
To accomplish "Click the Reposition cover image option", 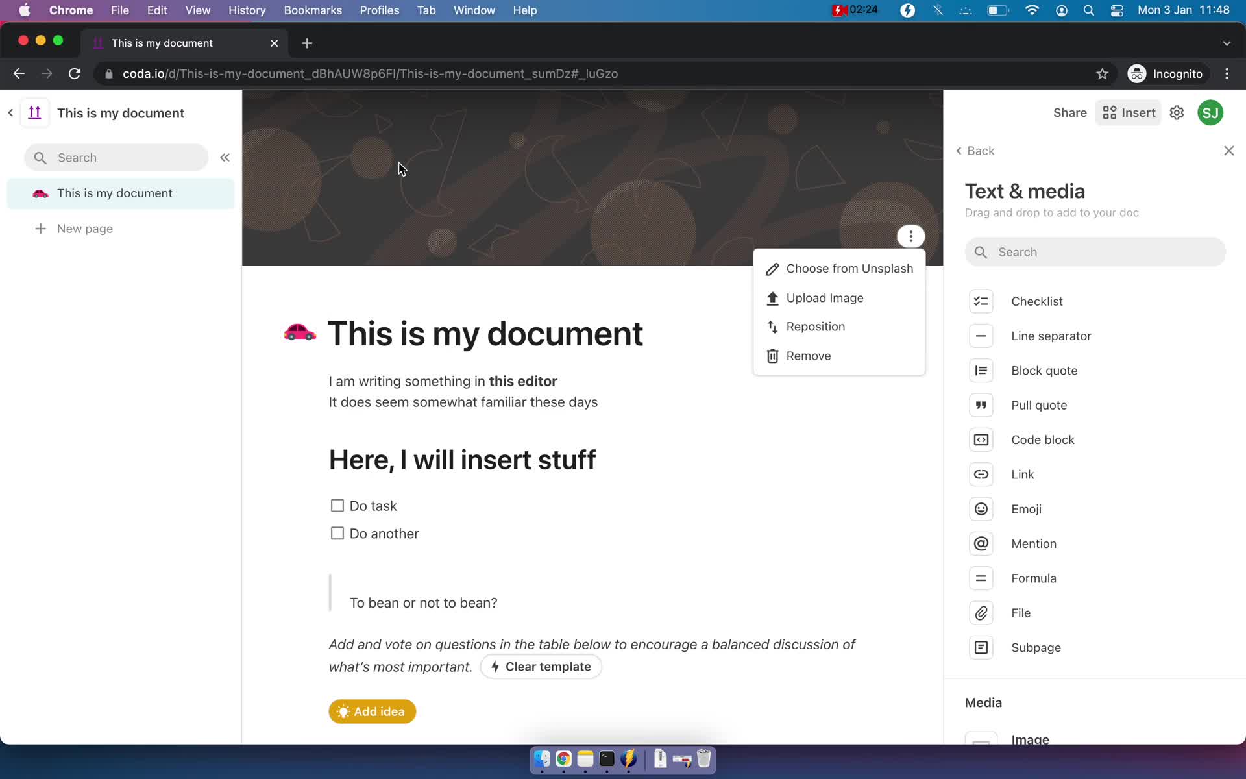I will coord(814,326).
